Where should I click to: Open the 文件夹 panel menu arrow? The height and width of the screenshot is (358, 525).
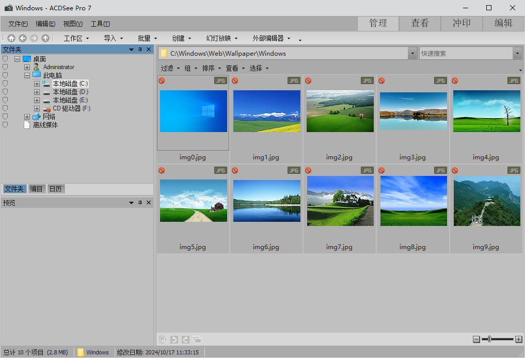(x=131, y=50)
